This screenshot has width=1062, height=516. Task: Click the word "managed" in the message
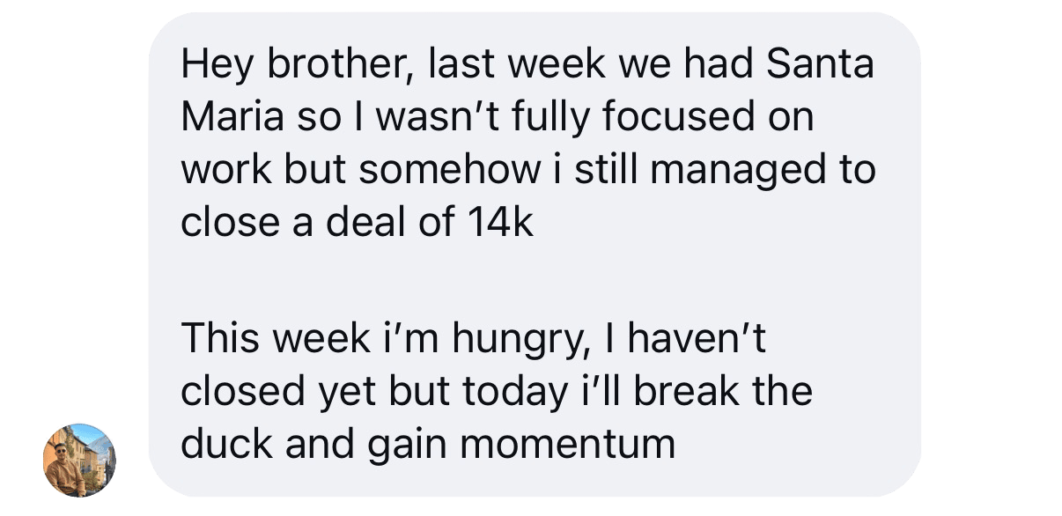[716, 171]
